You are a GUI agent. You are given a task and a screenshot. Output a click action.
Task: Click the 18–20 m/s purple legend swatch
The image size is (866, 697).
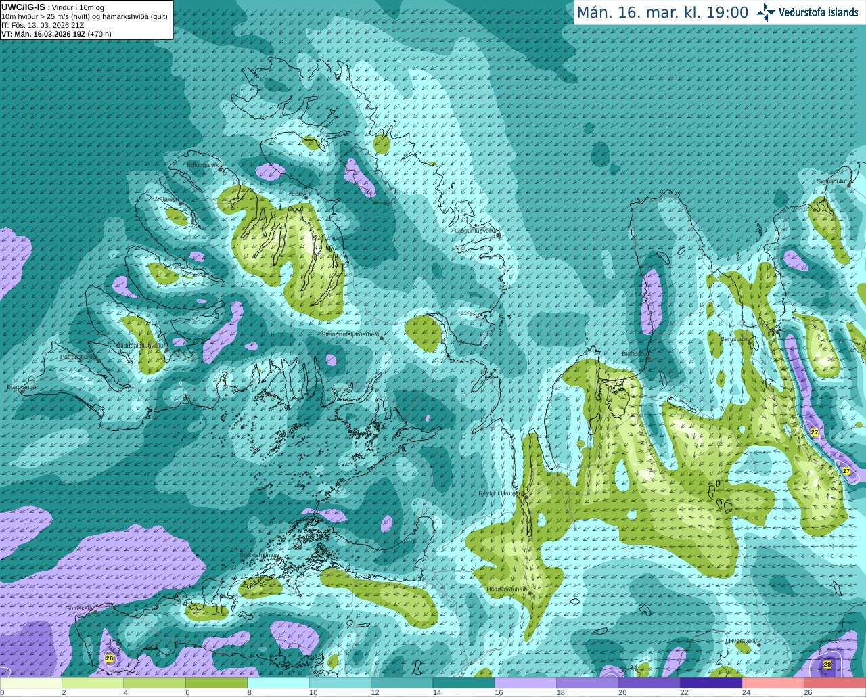(588, 683)
